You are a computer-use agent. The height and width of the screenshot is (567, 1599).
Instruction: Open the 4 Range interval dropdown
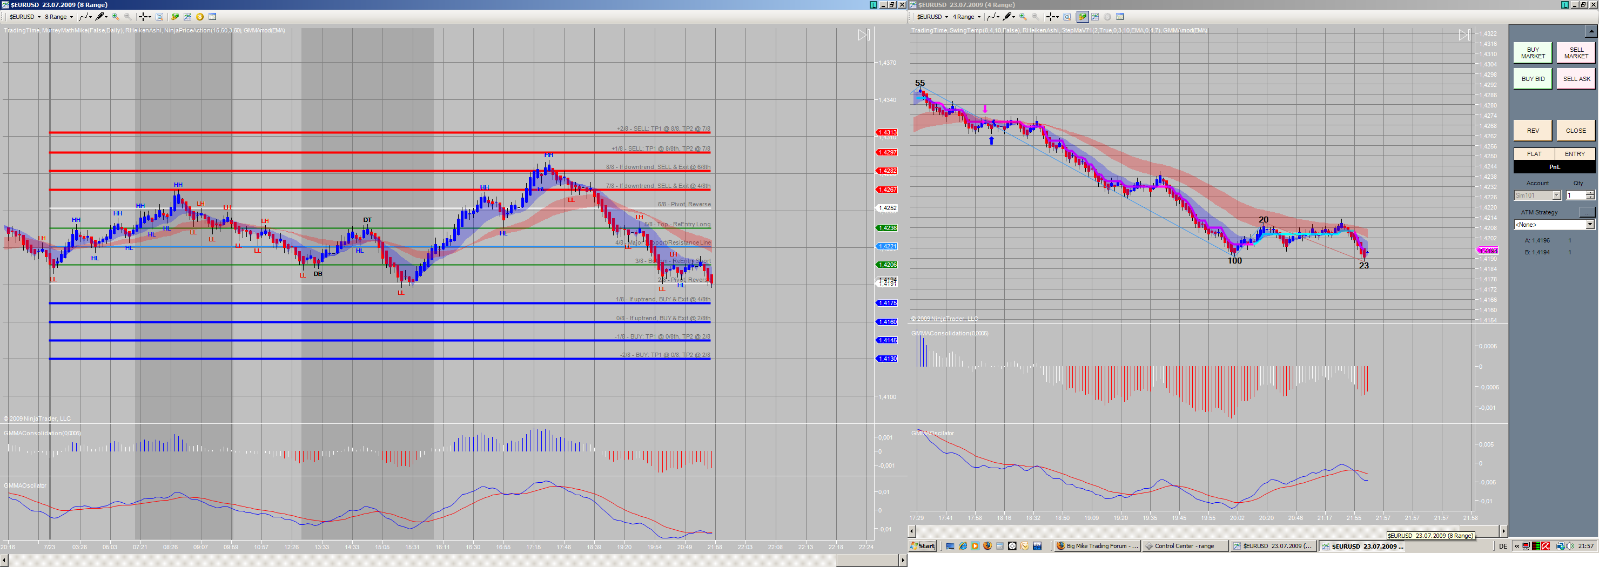(x=966, y=17)
